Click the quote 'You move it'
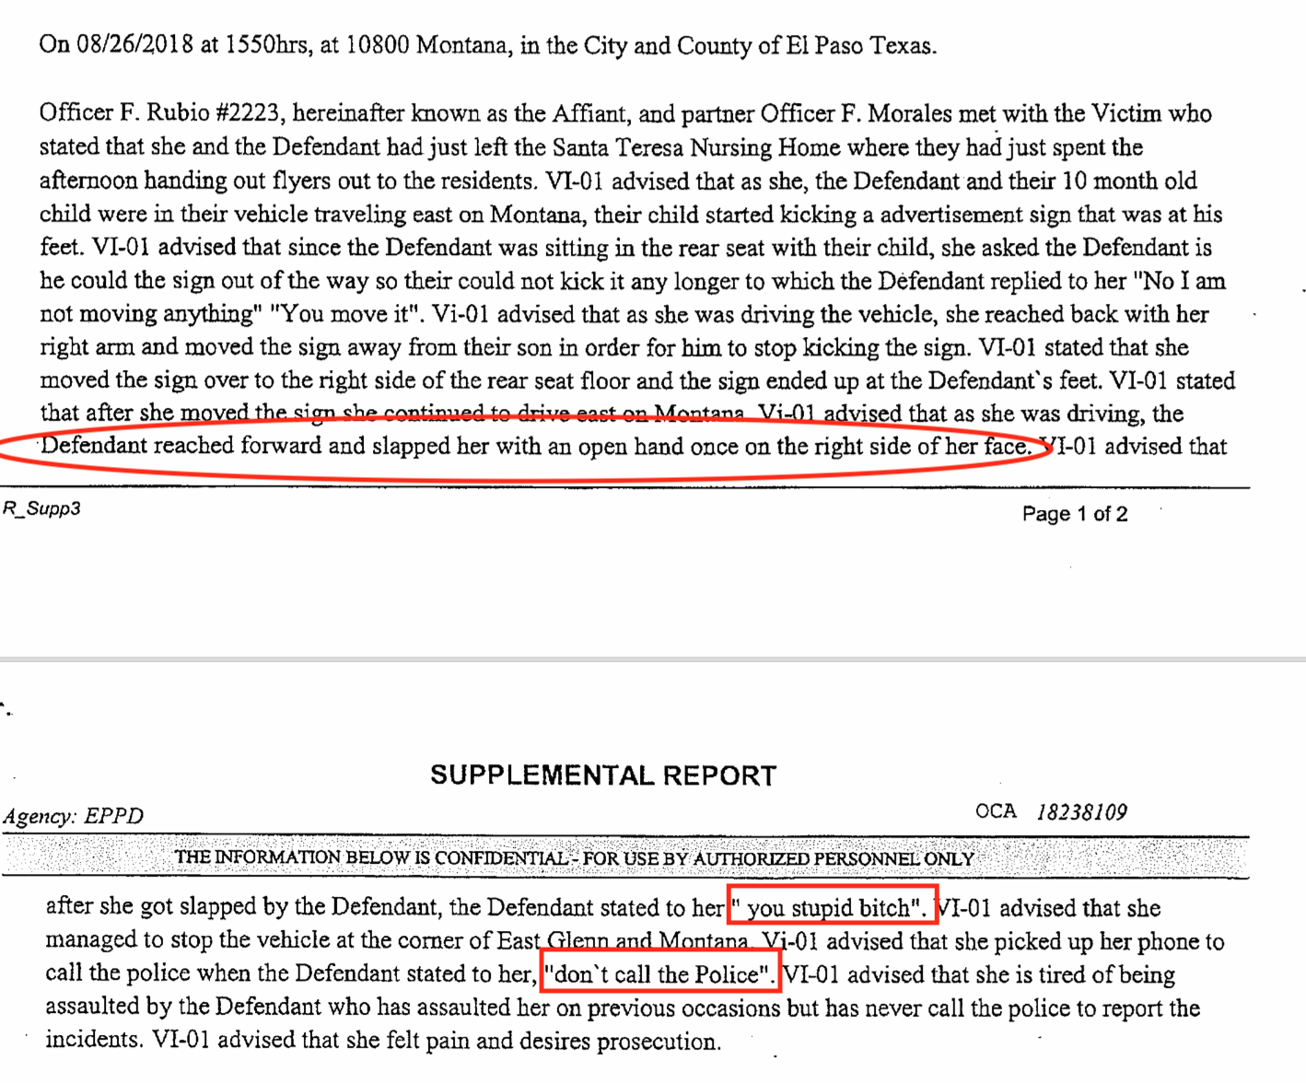 click(347, 314)
